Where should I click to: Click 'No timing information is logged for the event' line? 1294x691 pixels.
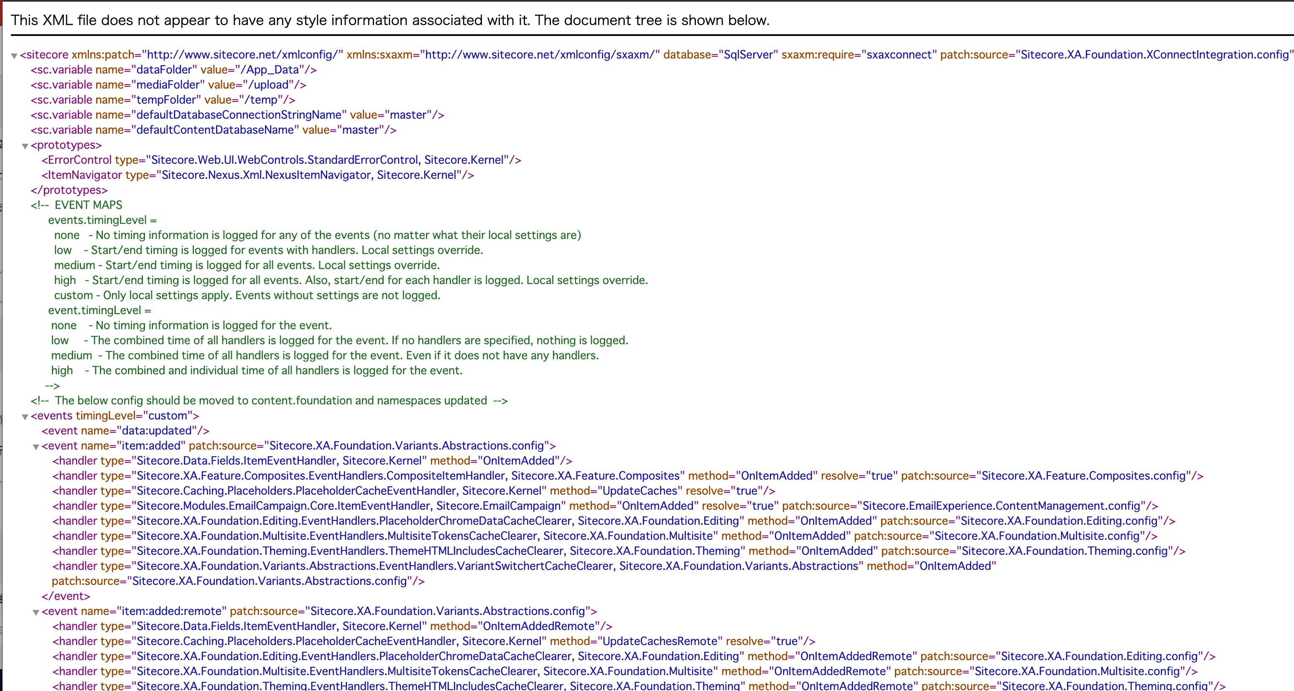click(191, 325)
